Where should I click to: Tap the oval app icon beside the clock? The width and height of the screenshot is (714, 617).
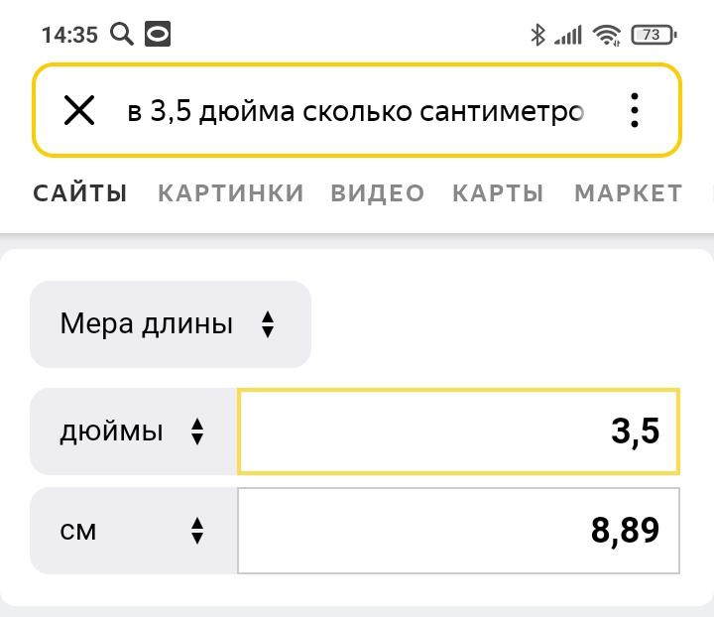(x=158, y=35)
